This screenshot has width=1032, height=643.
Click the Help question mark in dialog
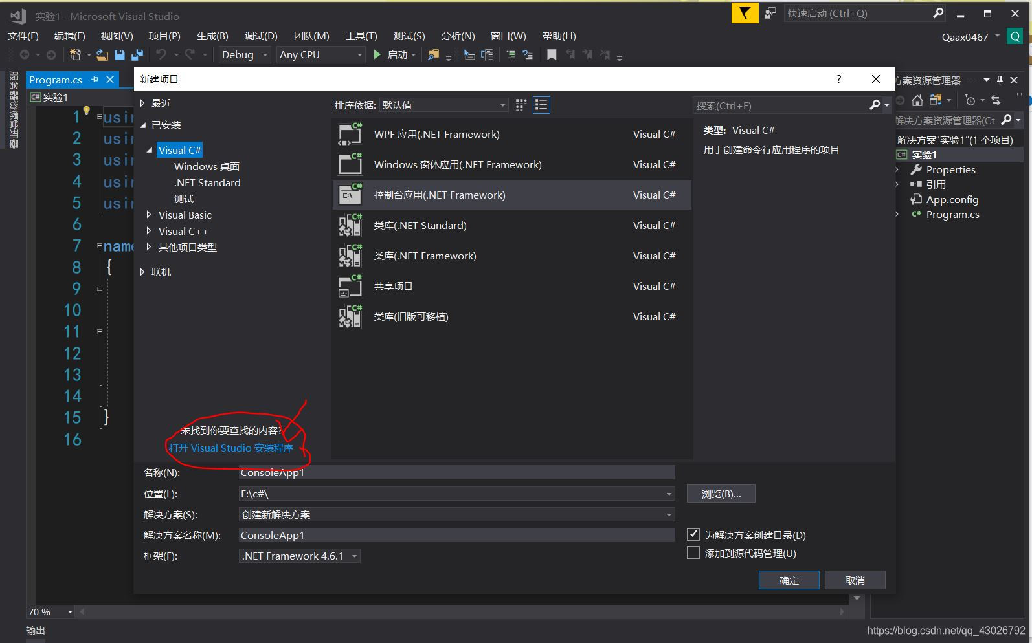(839, 79)
